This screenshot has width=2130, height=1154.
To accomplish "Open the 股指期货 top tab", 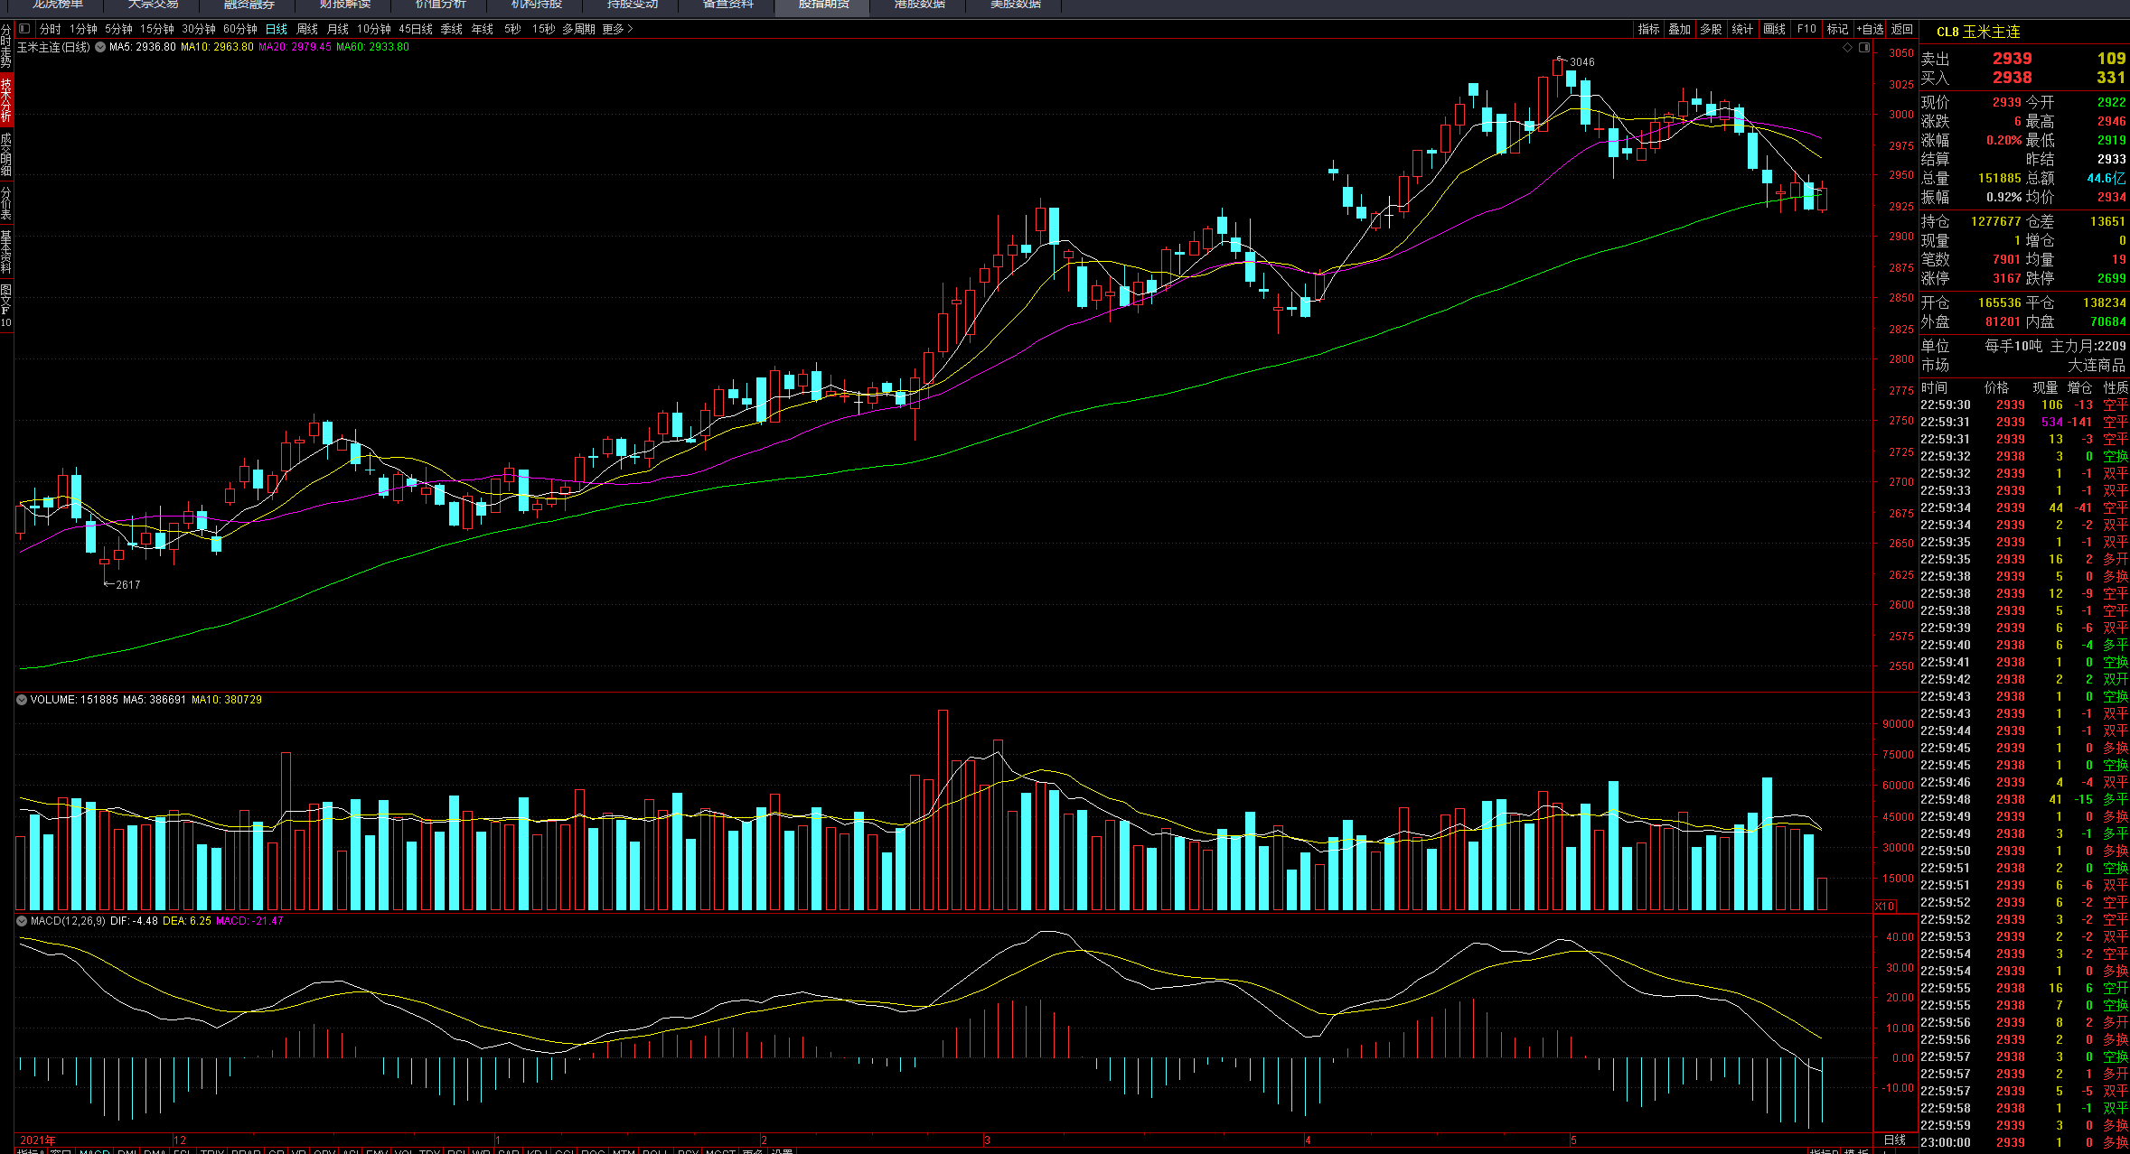I will (822, 5).
